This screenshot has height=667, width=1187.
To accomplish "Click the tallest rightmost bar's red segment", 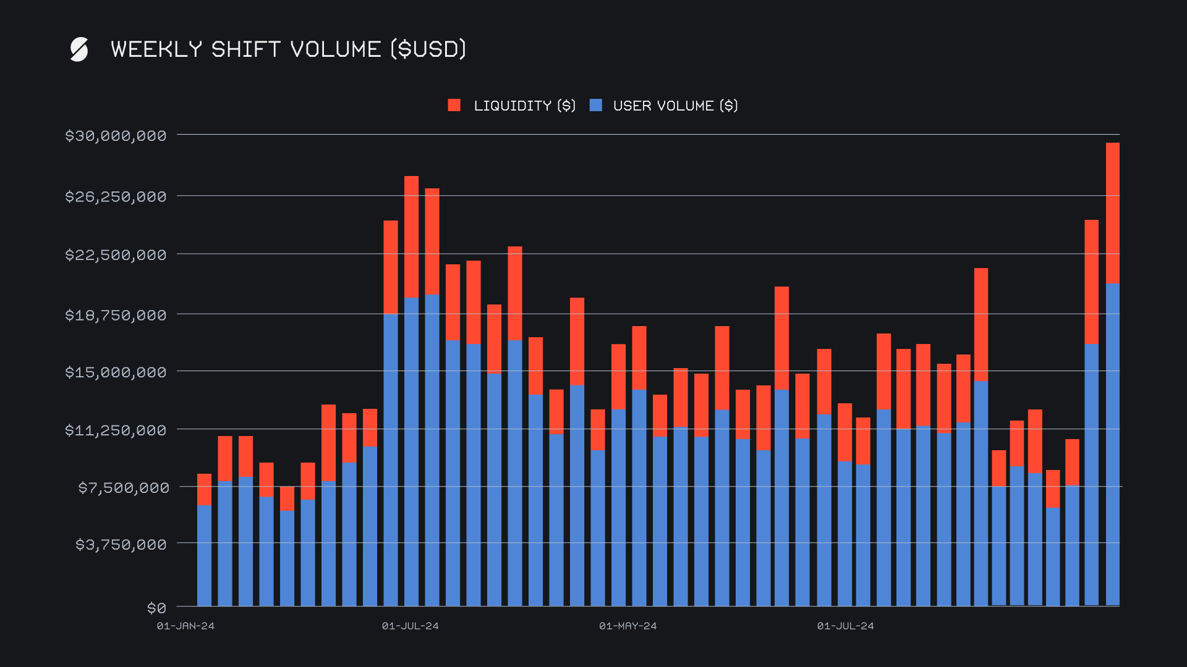I will pyautogui.click(x=1112, y=213).
